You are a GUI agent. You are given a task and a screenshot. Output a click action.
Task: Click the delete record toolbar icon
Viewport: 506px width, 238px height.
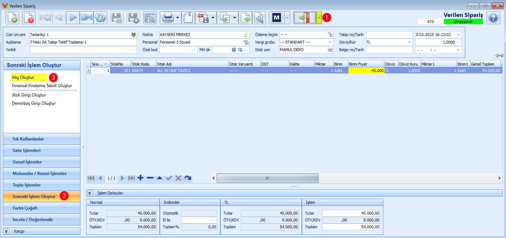pyautogui.click(x=29, y=18)
